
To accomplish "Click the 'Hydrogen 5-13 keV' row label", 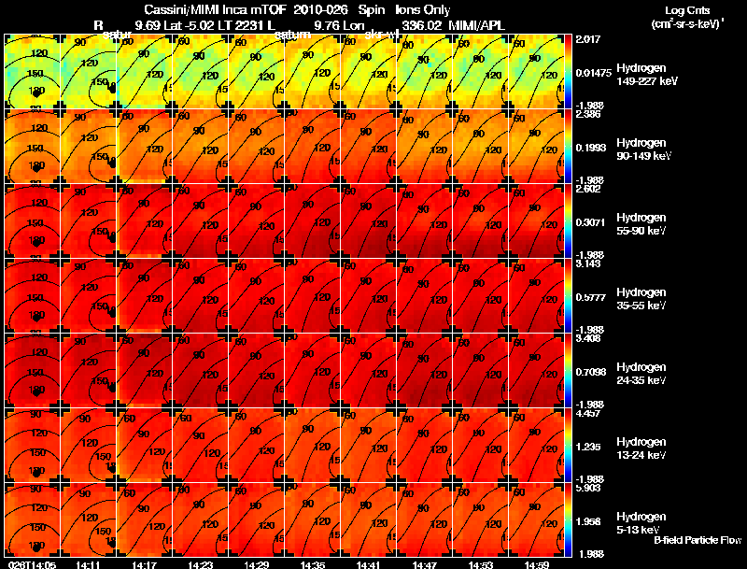I will (641, 523).
